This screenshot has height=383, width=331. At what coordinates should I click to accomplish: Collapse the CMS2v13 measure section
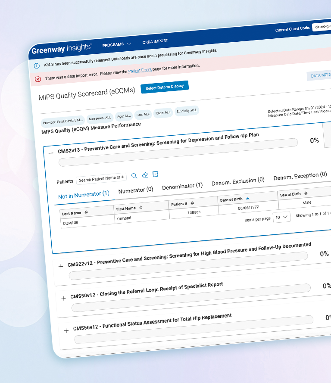click(51, 152)
